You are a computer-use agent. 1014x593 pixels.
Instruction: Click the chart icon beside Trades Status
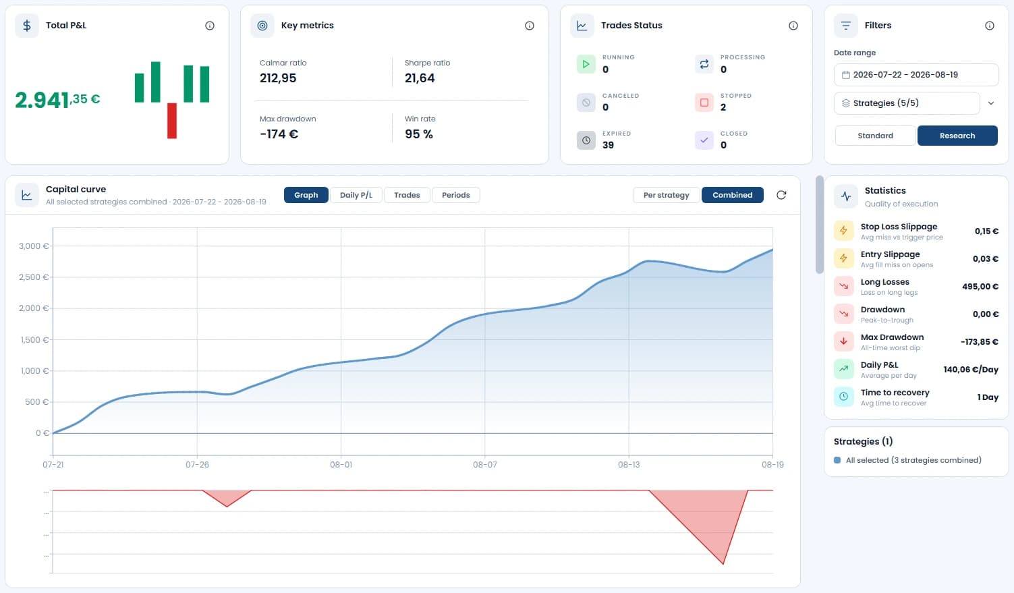point(582,26)
